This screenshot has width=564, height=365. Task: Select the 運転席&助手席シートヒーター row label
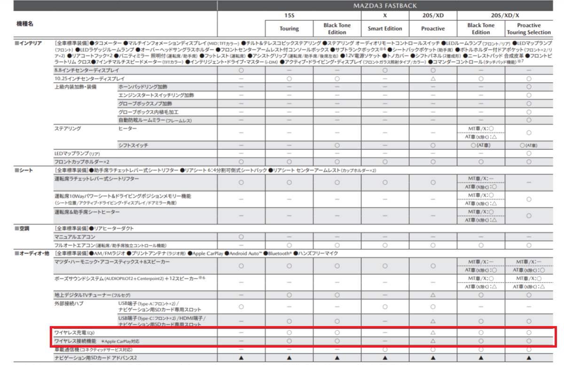point(87,212)
